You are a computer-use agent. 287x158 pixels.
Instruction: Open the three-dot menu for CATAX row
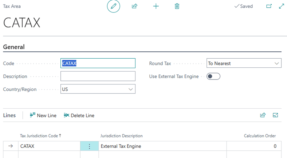point(89,146)
